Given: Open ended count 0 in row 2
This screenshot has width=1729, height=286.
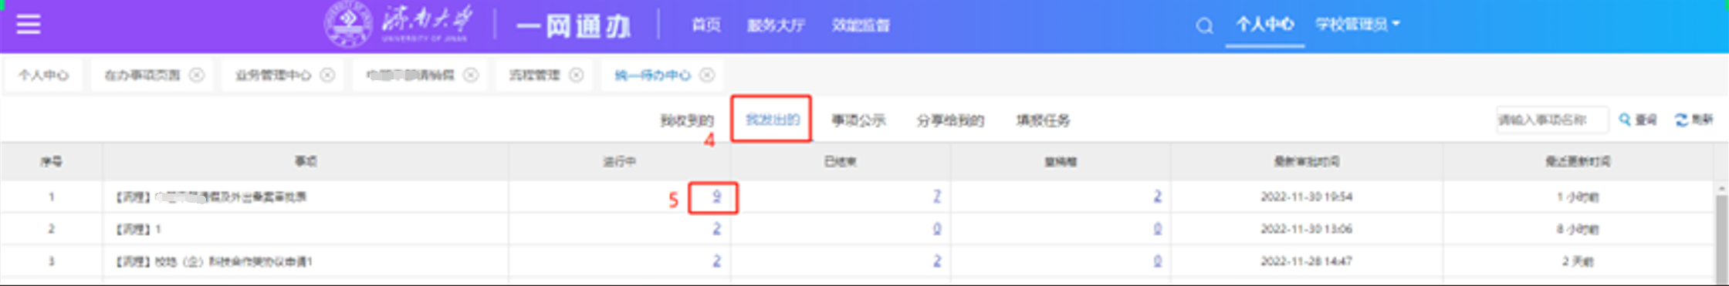Looking at the screenshot, I should (x=937, y=229).
